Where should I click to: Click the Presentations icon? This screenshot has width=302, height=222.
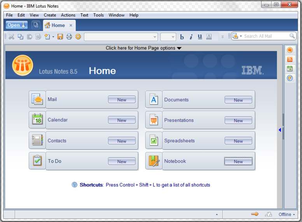(154, 120)
